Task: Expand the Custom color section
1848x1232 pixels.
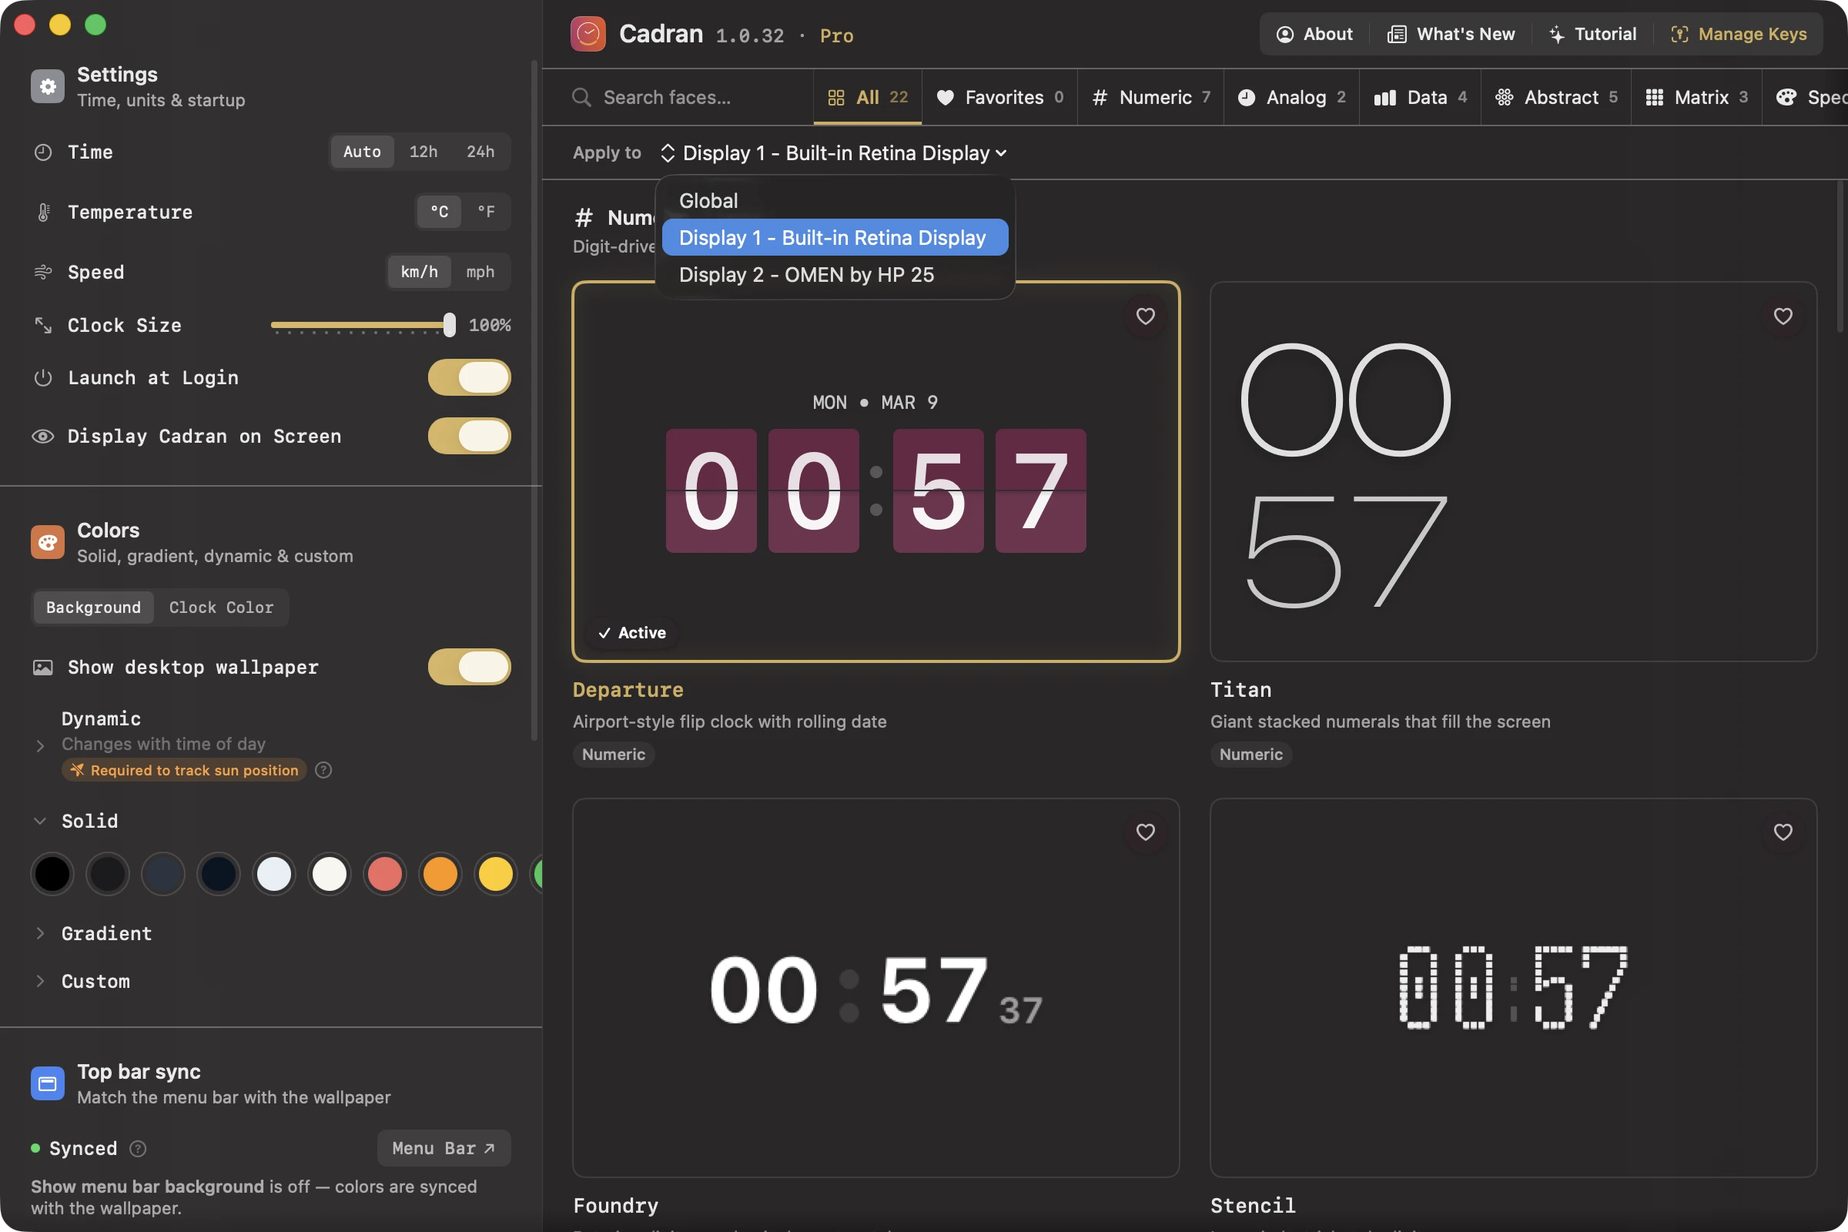Action: [95, 980]
